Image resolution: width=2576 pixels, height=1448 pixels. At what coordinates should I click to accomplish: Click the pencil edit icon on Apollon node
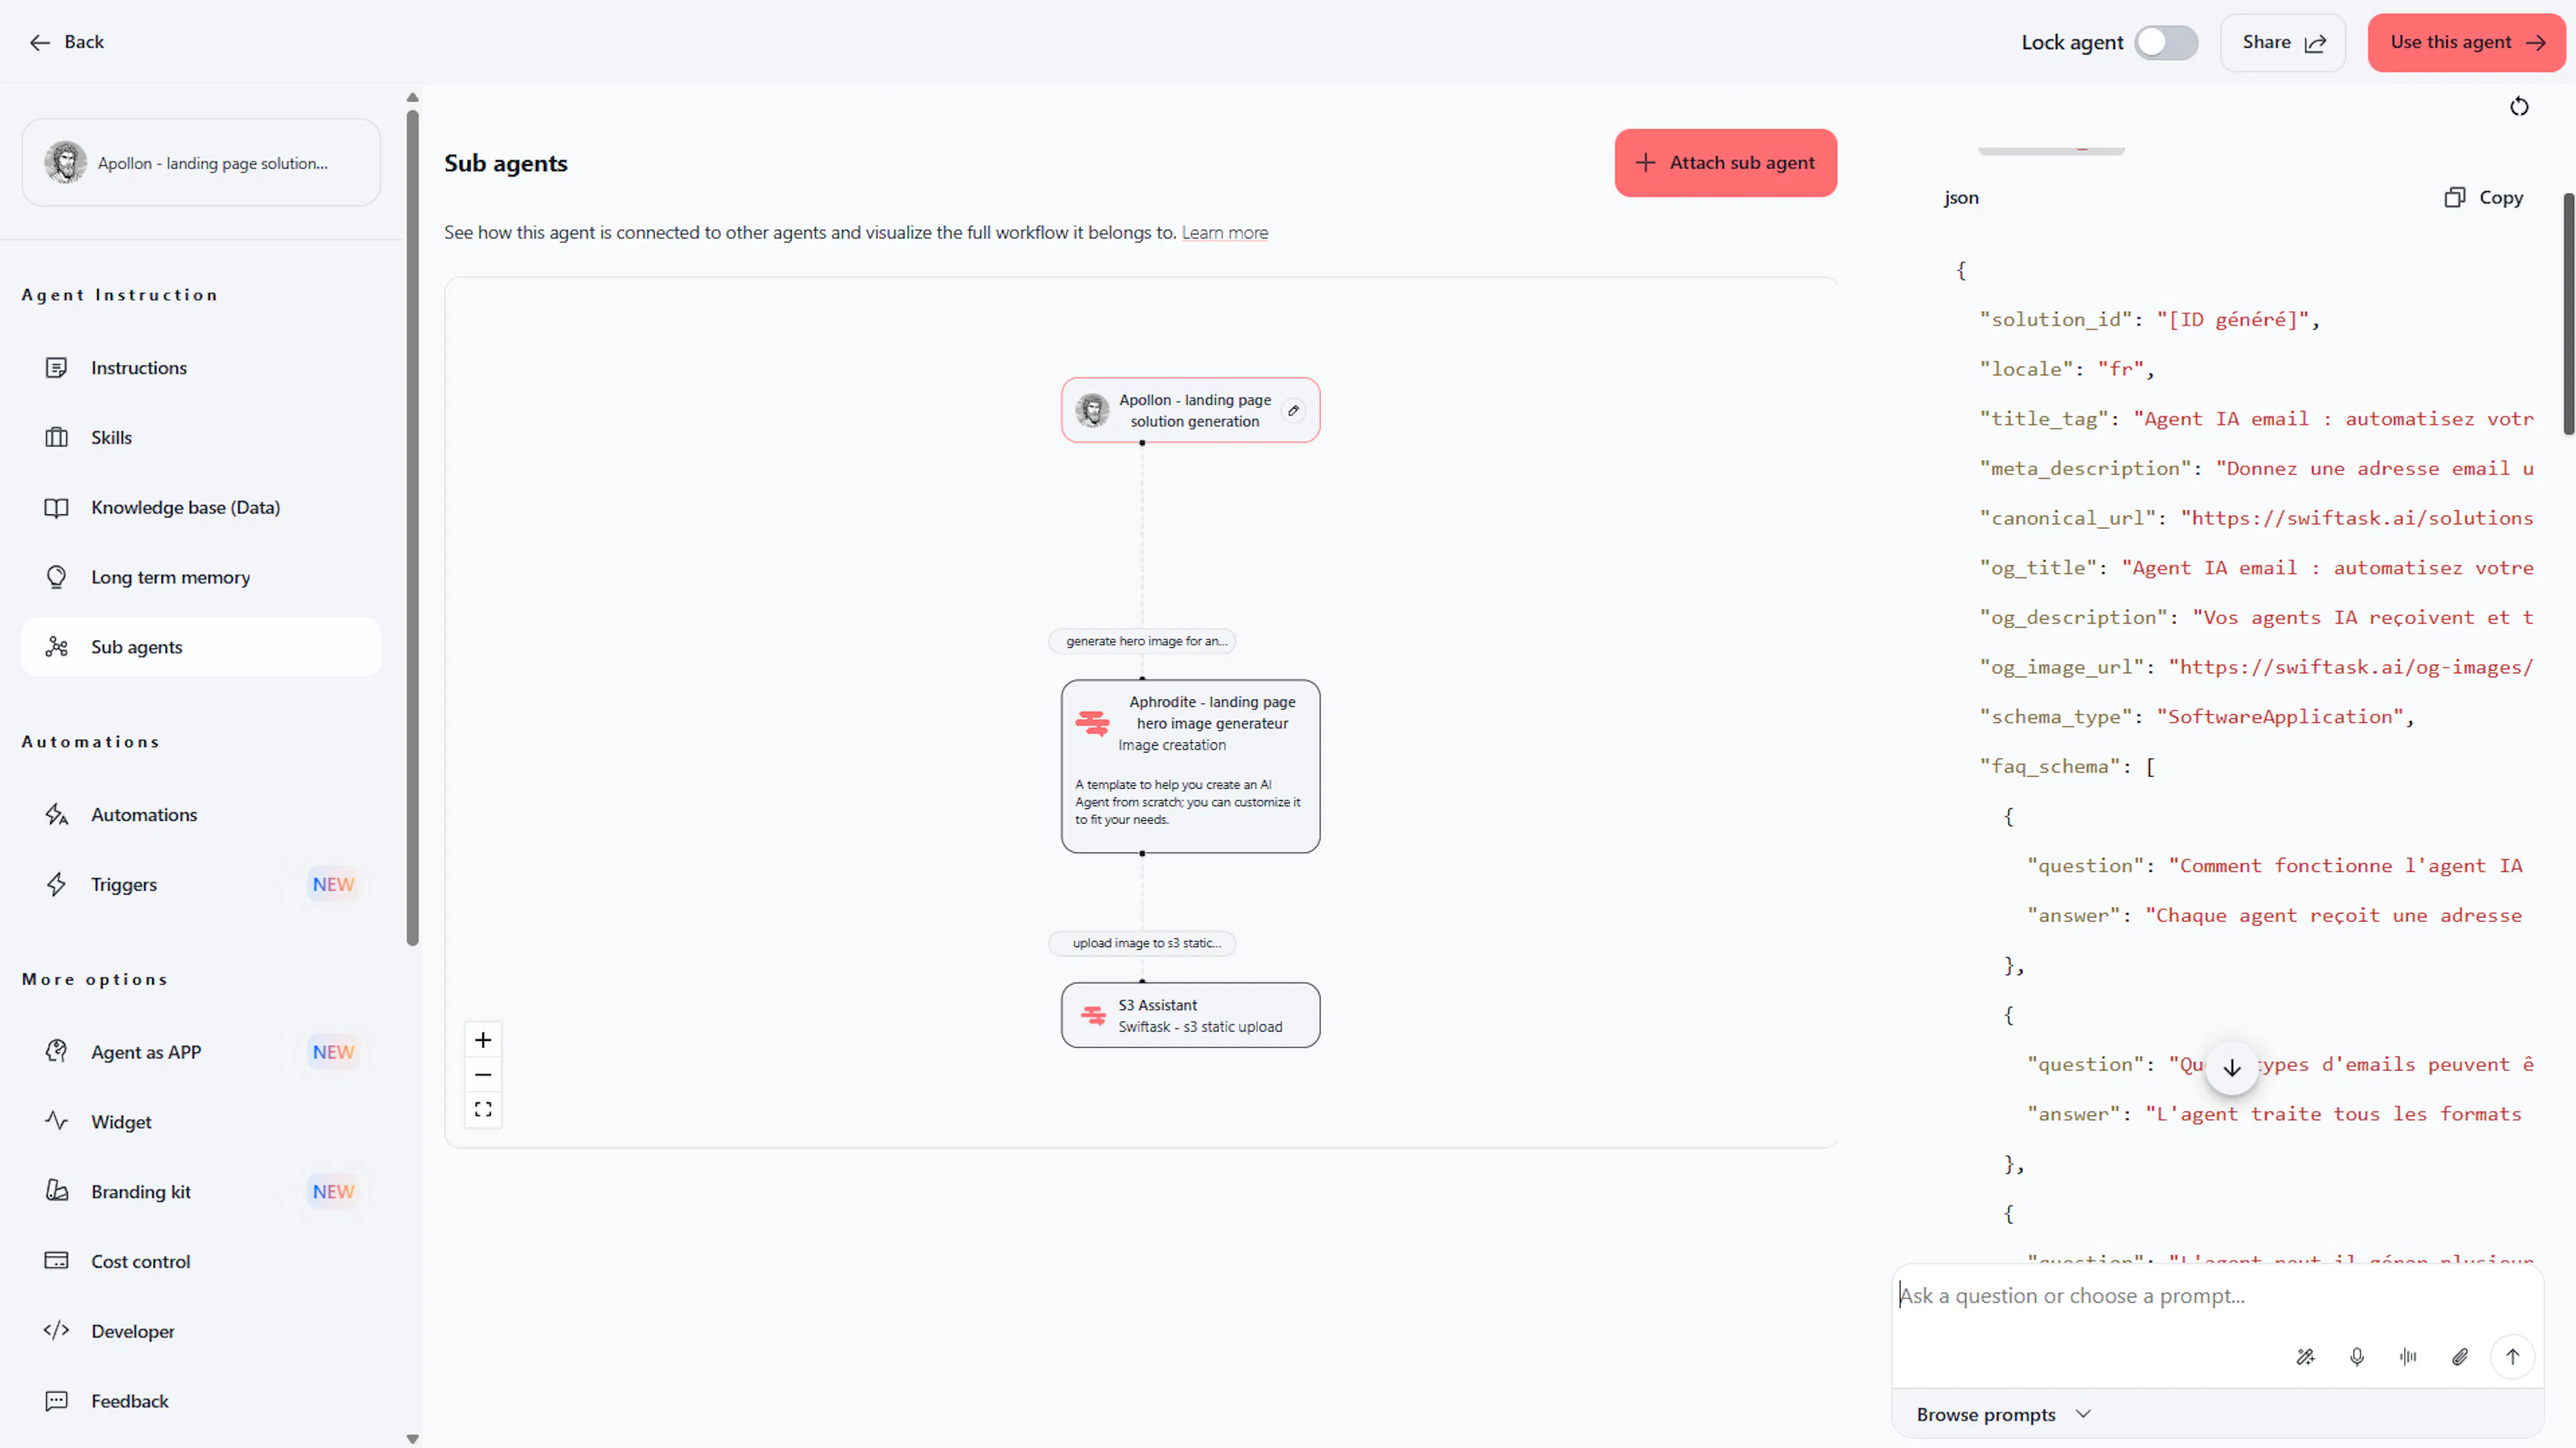click(x=1293, y=410)
